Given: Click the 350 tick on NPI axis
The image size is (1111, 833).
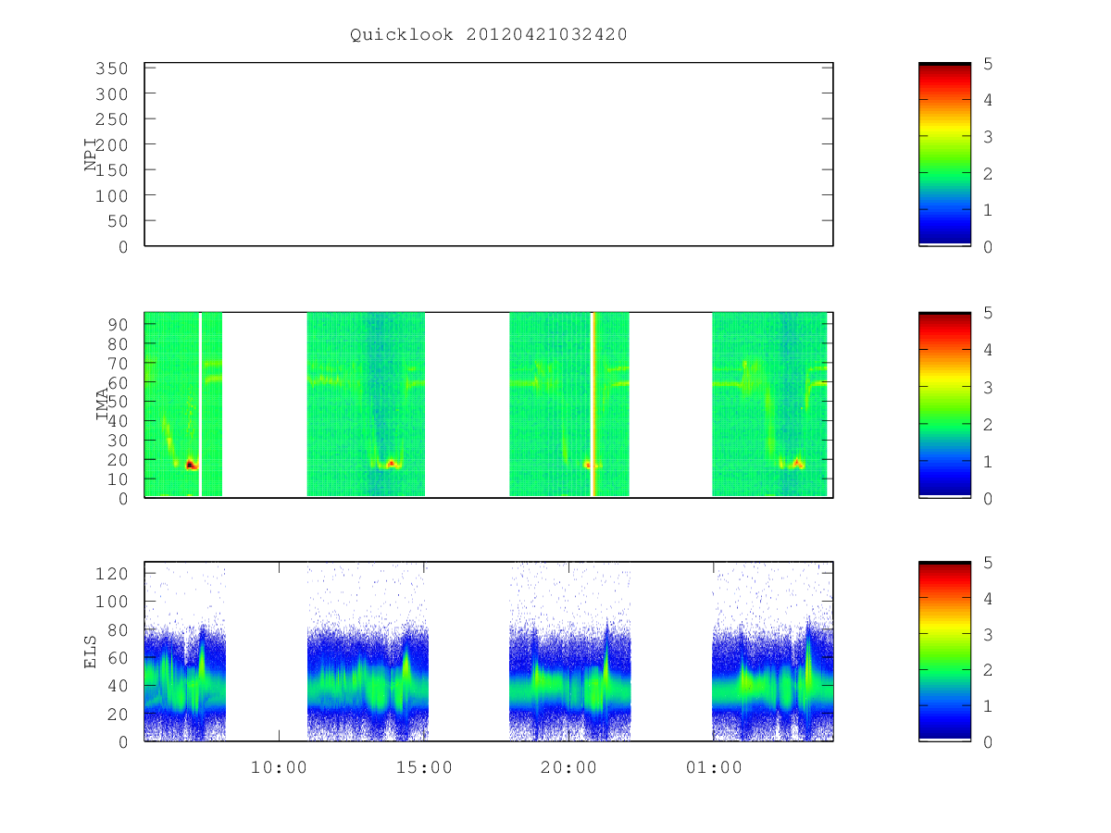Looking at the screenshot, I should [x=110, y=68].
